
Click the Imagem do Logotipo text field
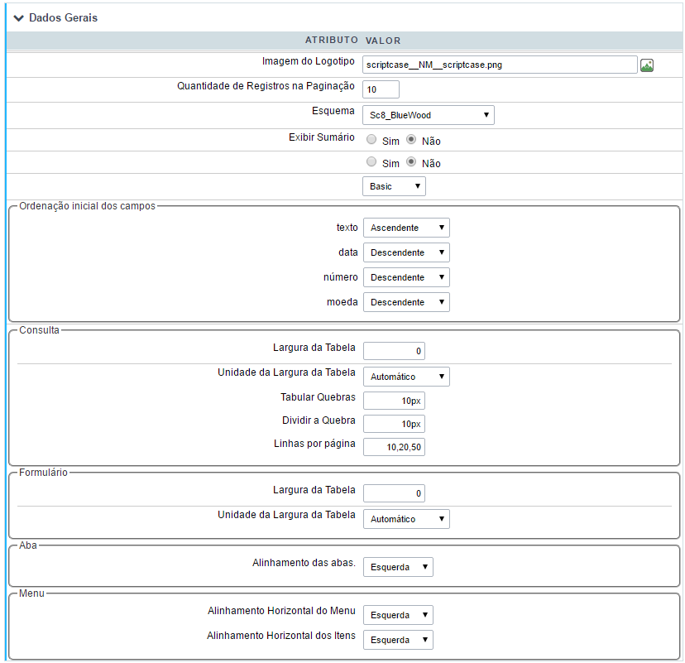(500, 65)
